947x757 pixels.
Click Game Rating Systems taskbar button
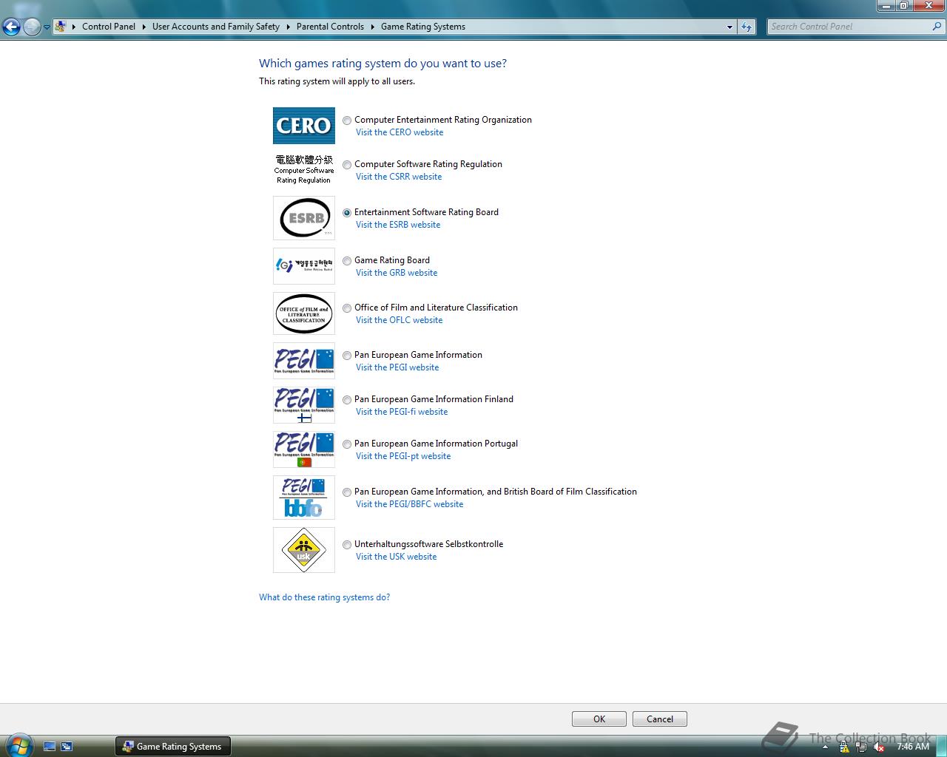(173, 747)
